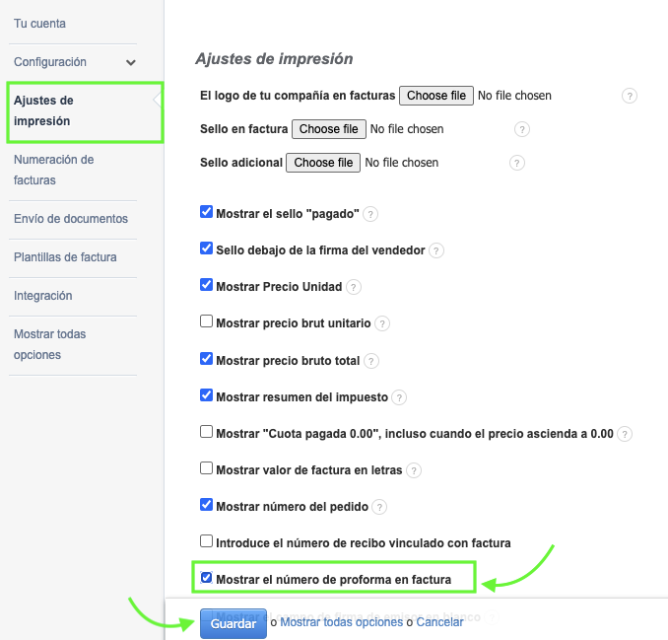
Task: Open Envío de documentos in sidebar
Action: pos(71,219)
